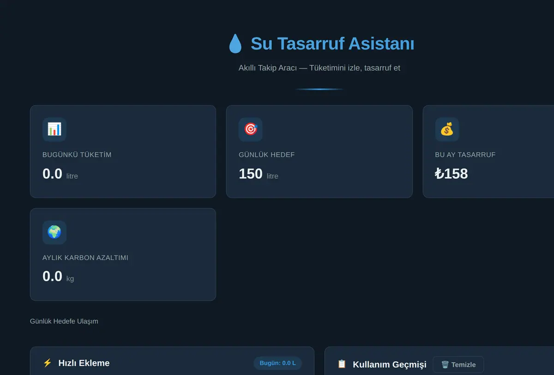Click the clipboard icon beside Kullanım Geçmişi
554x375 pixels.
coord(342,364)
